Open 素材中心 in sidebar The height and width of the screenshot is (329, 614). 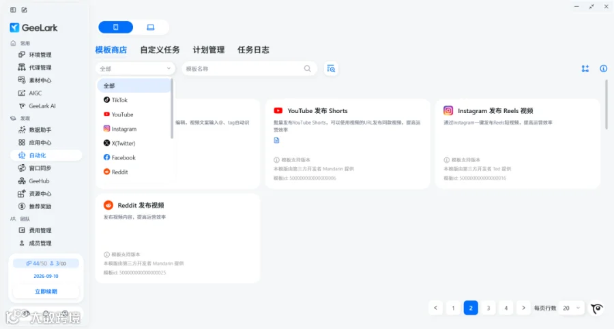point(40,80)
